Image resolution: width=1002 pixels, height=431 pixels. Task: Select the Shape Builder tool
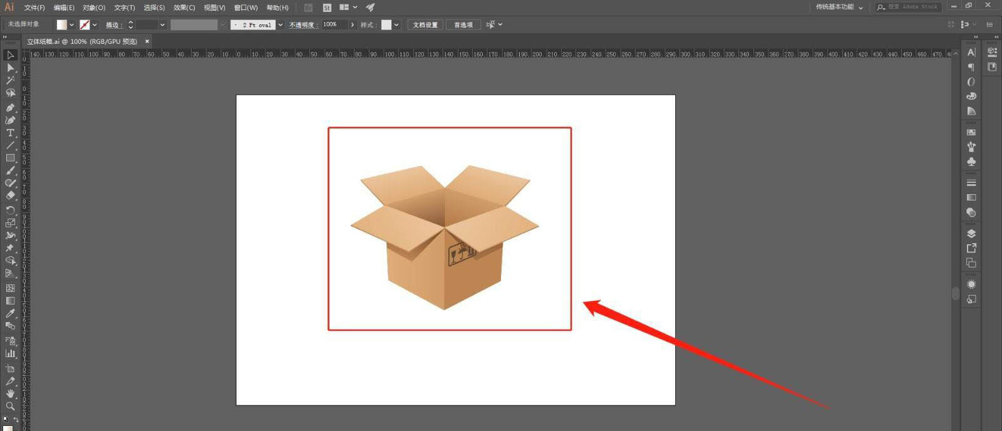tap(10, 261)
